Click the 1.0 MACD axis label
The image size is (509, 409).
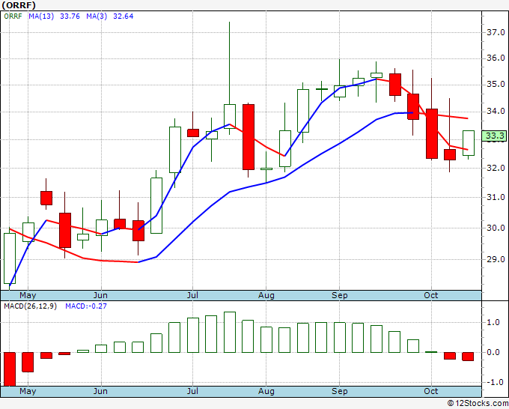[493, 322]
